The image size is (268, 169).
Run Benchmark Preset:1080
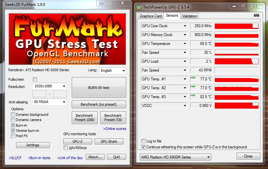[x=85, y=117]
